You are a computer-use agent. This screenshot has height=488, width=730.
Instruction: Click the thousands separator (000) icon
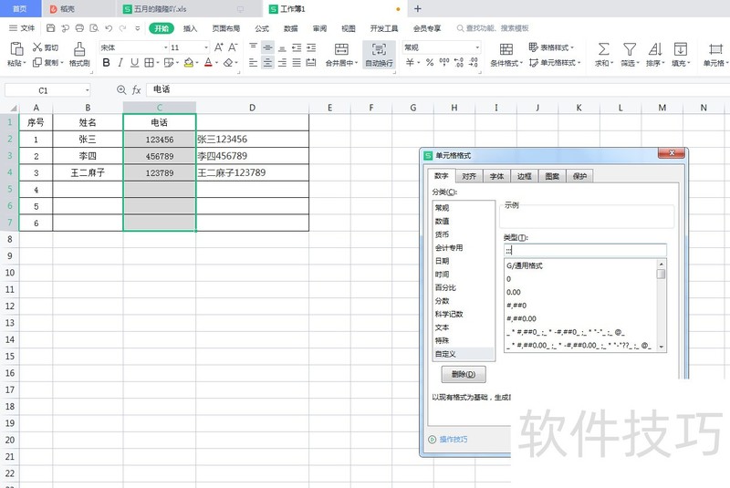point(444,62)
